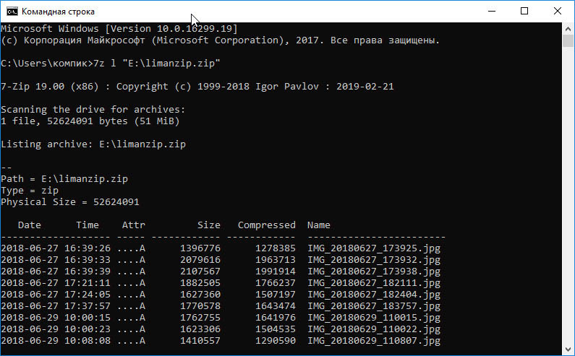Image resolution: width=575 pixels, height=356 pixels.
Task: Maximize the Command Prompt window
Action: click(524, 11)
